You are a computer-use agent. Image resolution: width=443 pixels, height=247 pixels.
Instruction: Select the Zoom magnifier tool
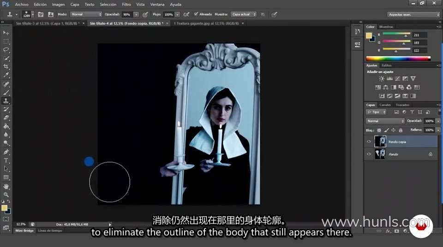(x=6, y=195)
